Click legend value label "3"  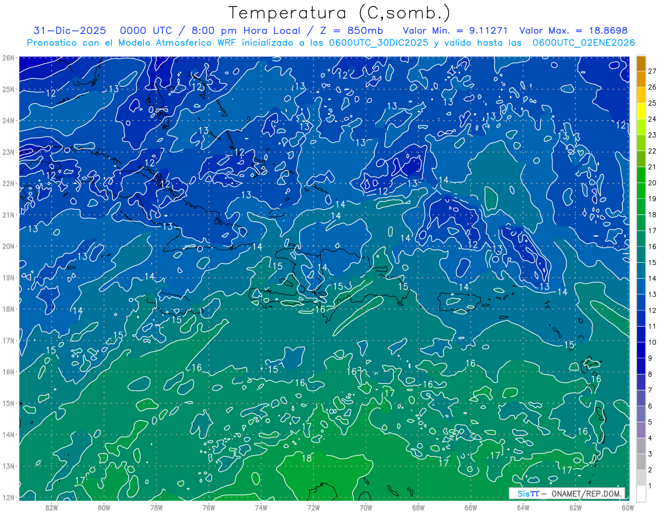tap(650, 454)
